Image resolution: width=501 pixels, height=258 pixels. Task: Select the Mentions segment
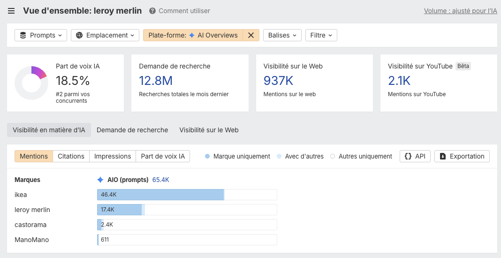click(34, 156)
